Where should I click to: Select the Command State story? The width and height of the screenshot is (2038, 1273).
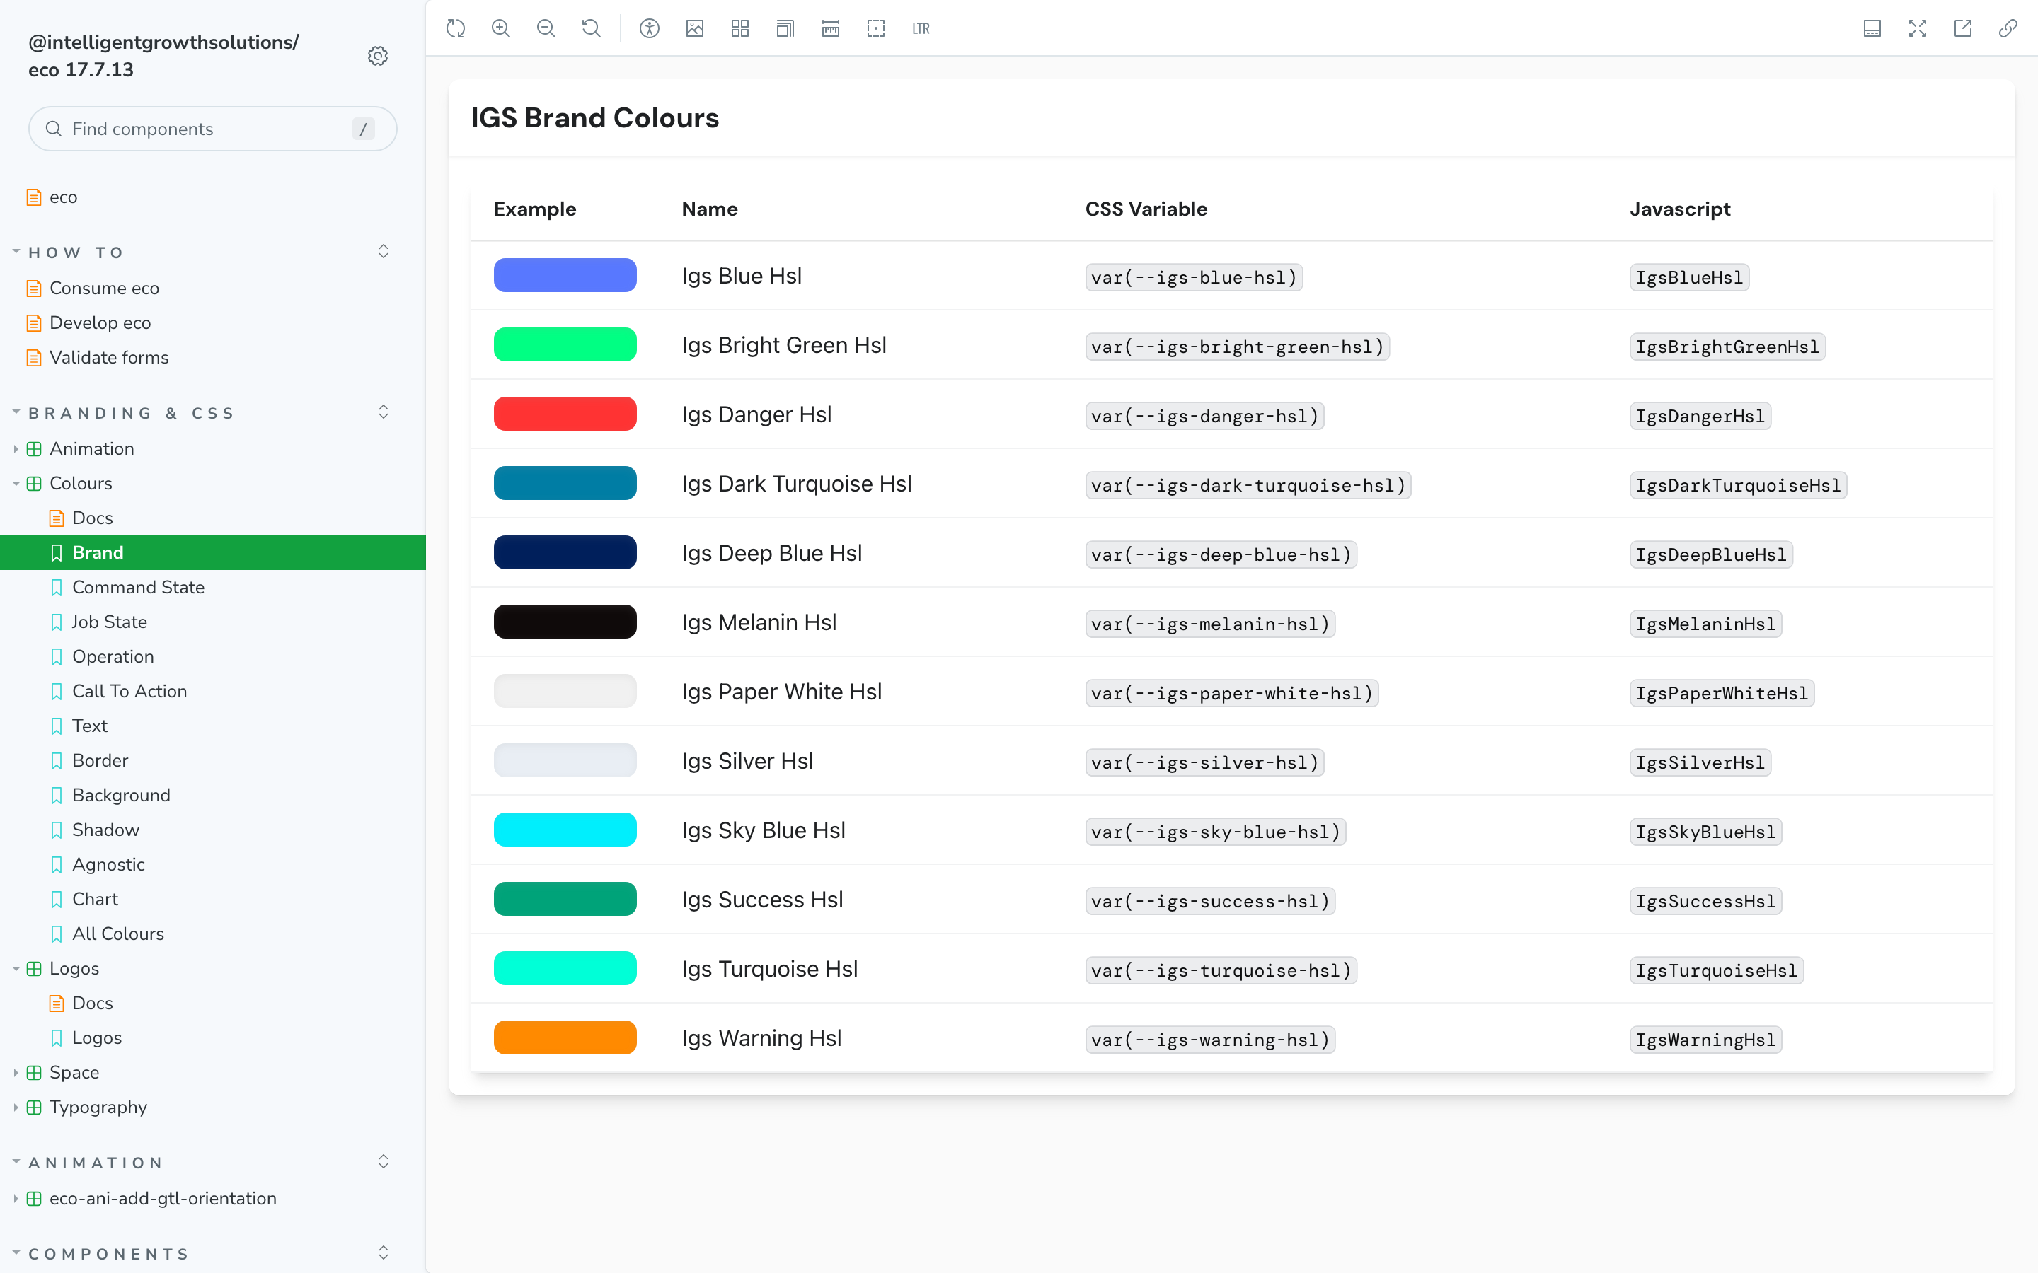pyautogui.click(x=138, y=587)
